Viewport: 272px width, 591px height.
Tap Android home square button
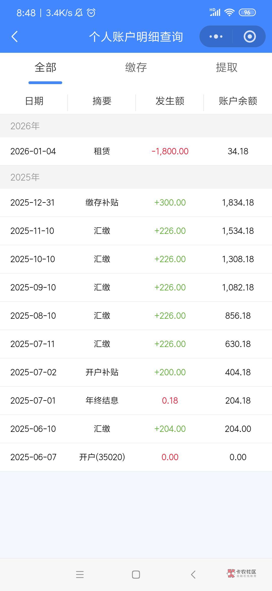136,575
